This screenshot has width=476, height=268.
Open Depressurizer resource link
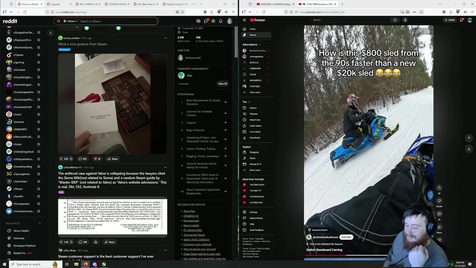click(x=192, y=221)
